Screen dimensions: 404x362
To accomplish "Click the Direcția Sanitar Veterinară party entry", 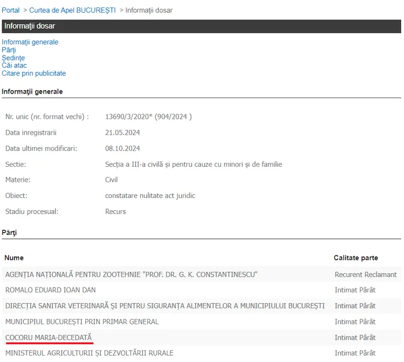I will [165, 305].
